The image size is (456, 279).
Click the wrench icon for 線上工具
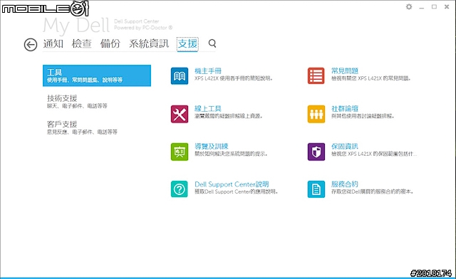[x=180, y=114]
